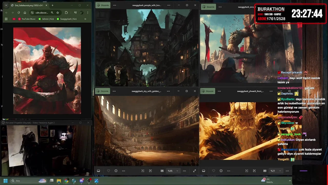The image size is (328, 185).
Task: Click the Windows taskbar search box
Action: coord(26,181)
